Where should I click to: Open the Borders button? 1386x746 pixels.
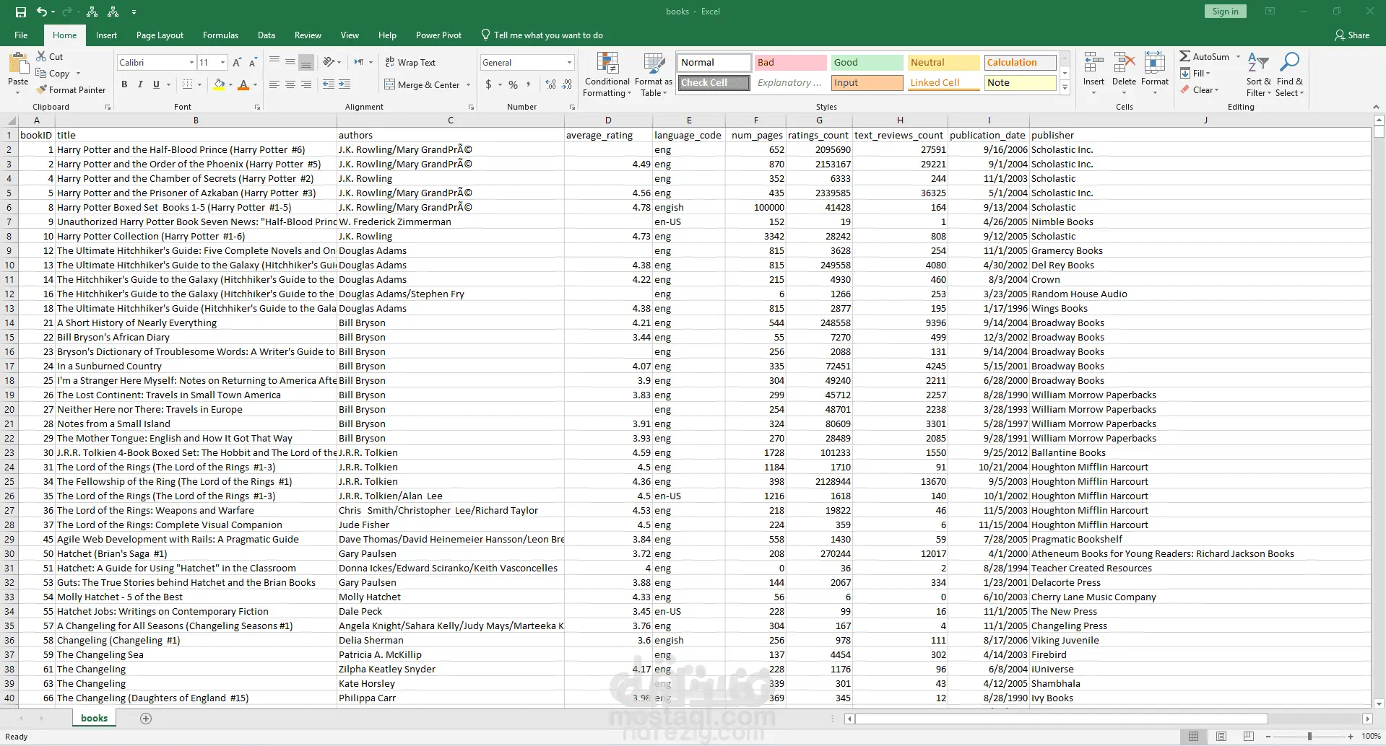188,84
